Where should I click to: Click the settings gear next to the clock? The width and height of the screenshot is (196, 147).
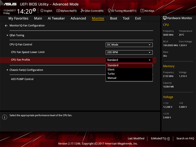(x=34, y=10)
